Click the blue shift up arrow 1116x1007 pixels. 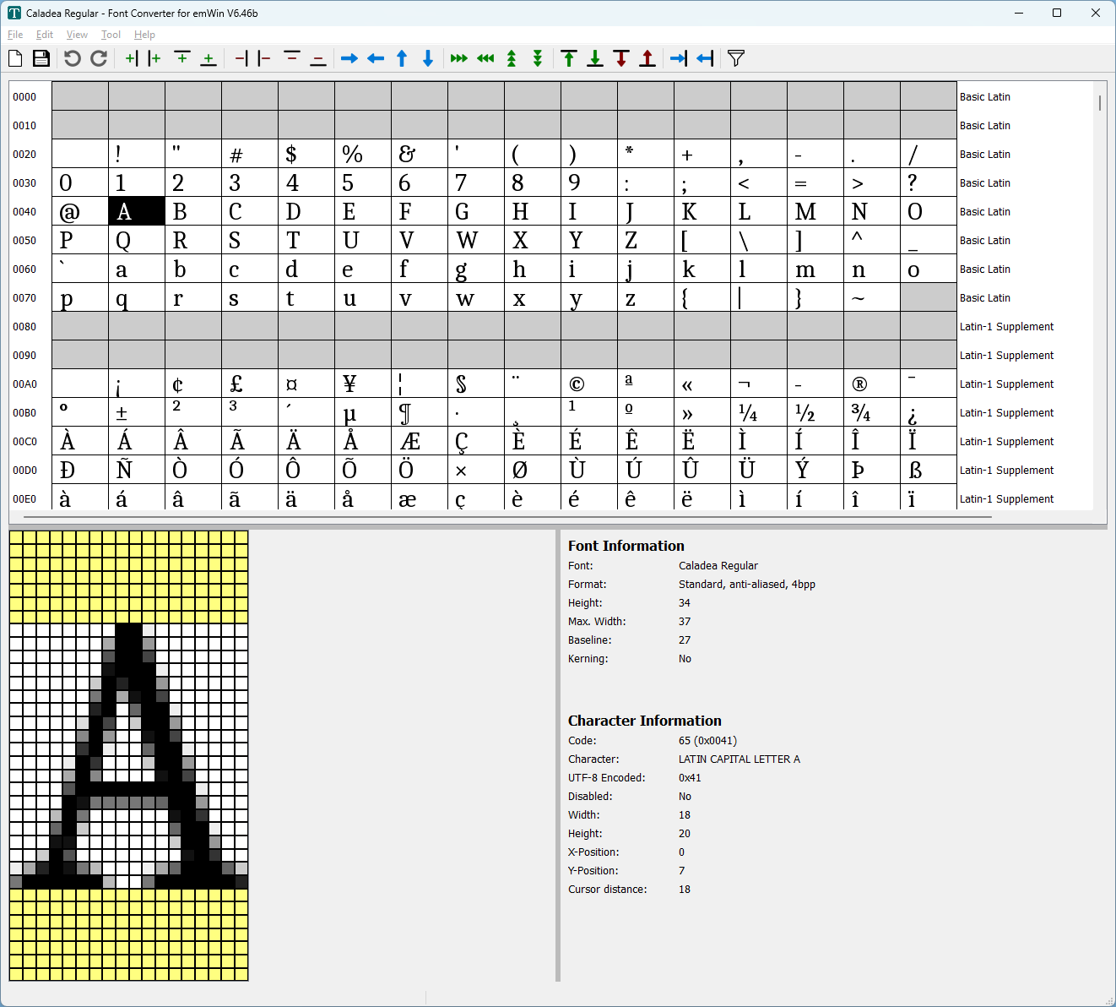[x=402, y=58]
